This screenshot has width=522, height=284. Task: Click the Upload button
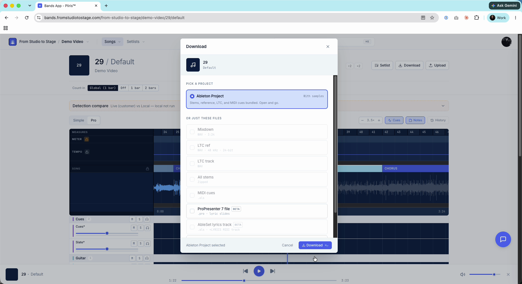tap(437, 65)
